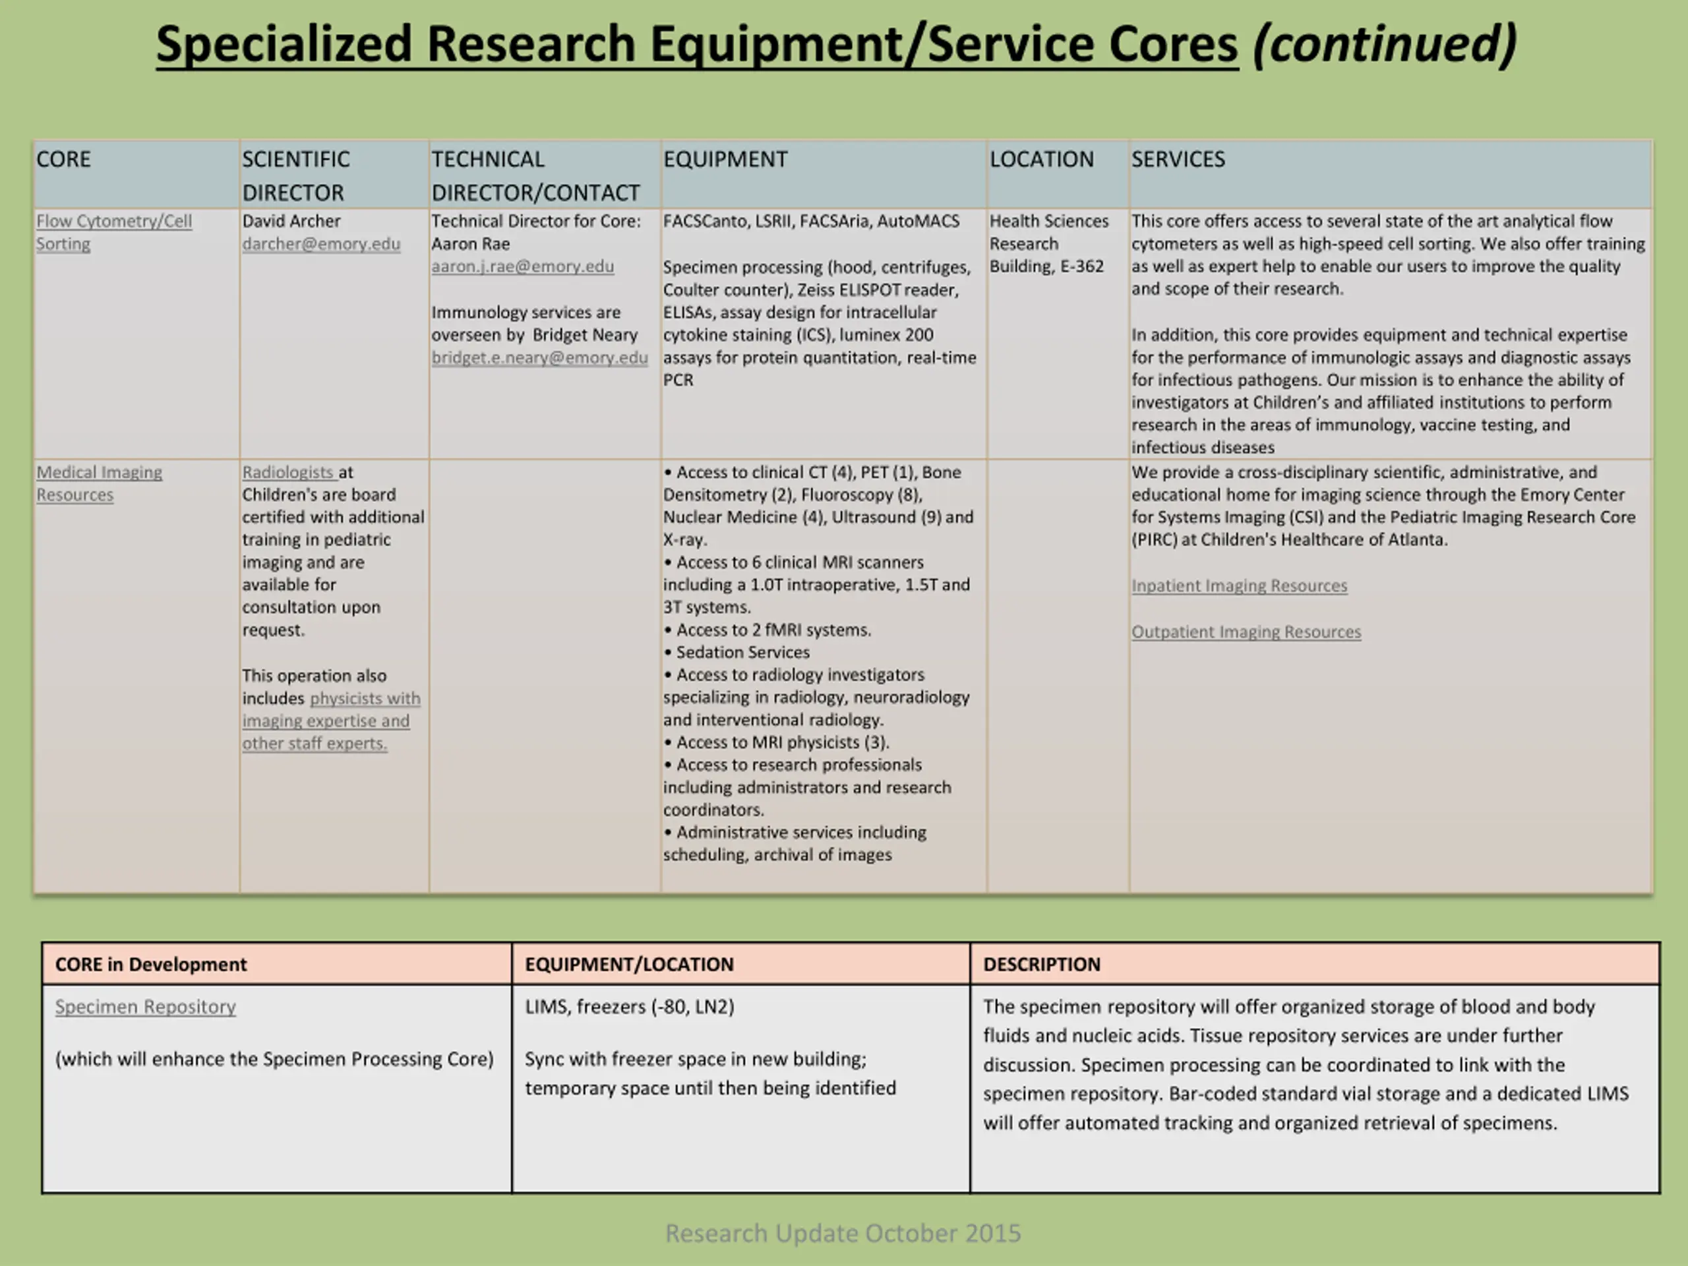Open the Specimen Repository link
Screen dimensions: 1688x1266
[145, 1007]
